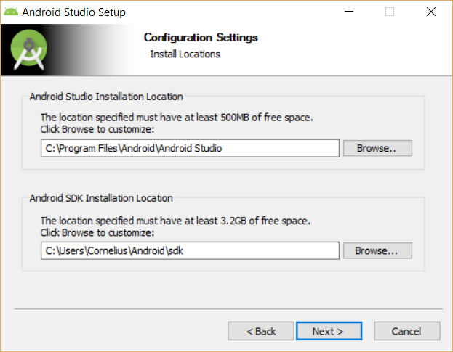Browse for Android SDK installation folder
This screenshot has height=352, width=453.
click(377, 250)
